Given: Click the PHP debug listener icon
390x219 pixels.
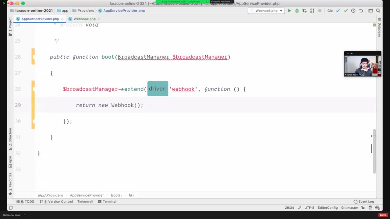Looking at the screenshot, I should coord(312,11).
